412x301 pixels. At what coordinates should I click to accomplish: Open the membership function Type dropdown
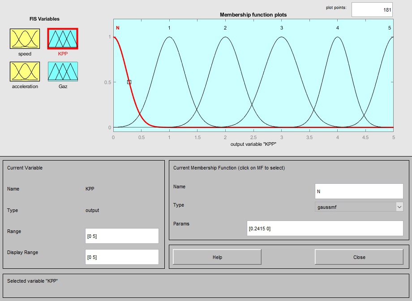point(359,207)
